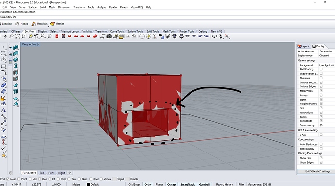Click the rectangle tool icon in sidebar
Image resolution: width=335 pixels, height=186 pixels.
(x=3, y=66)
